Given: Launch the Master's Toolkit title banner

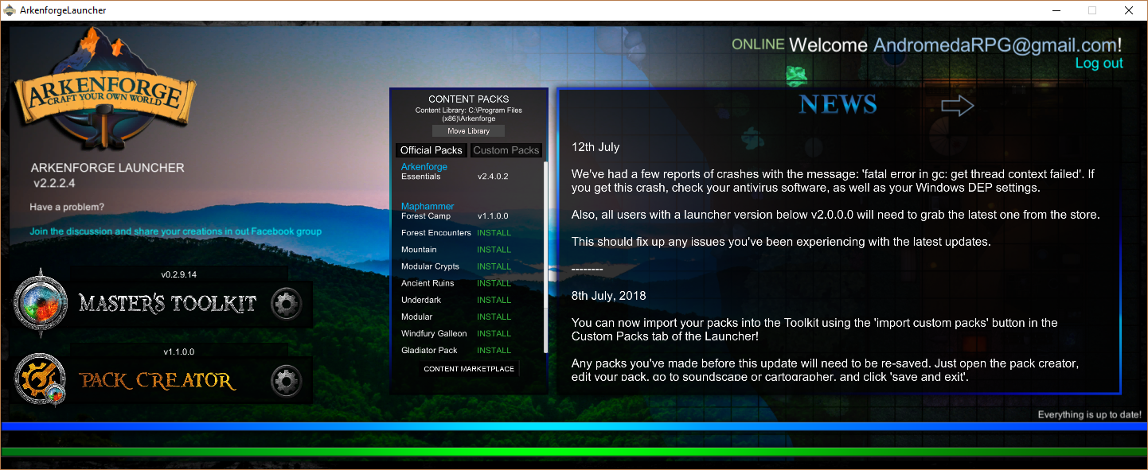Looking at the screenshot, I should point(167,303).
